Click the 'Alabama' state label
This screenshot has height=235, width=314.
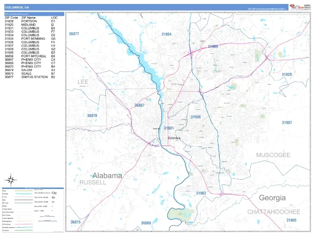coord(107,176)
